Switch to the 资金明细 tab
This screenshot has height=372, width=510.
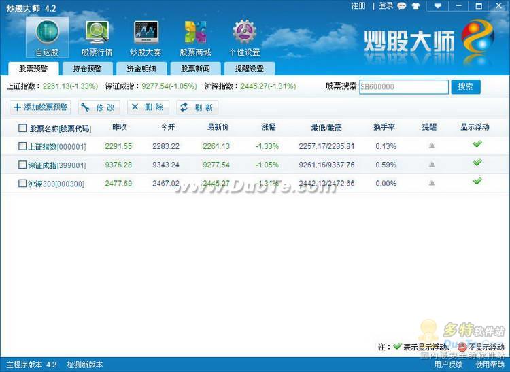click(141, 69)
